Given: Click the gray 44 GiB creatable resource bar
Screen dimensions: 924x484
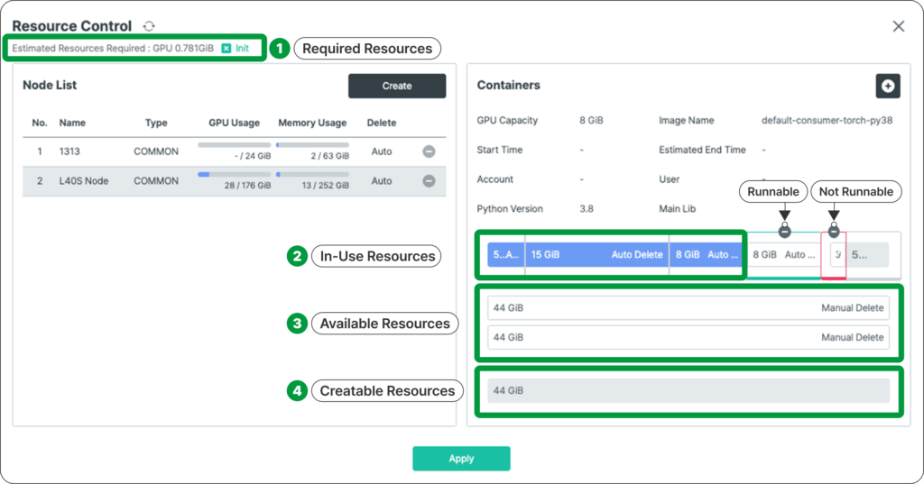Looking at the screenshot, I should click(688, 390).
